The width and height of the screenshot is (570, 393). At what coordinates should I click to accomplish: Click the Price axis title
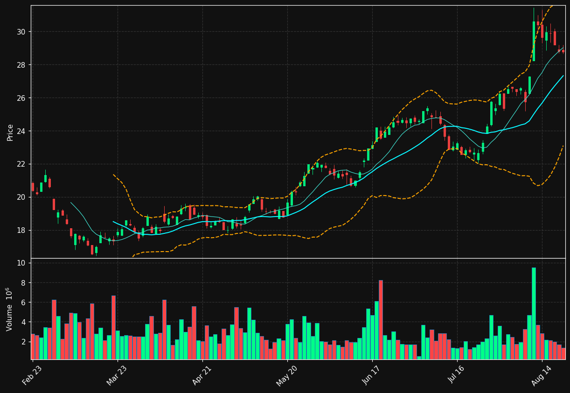10,132
